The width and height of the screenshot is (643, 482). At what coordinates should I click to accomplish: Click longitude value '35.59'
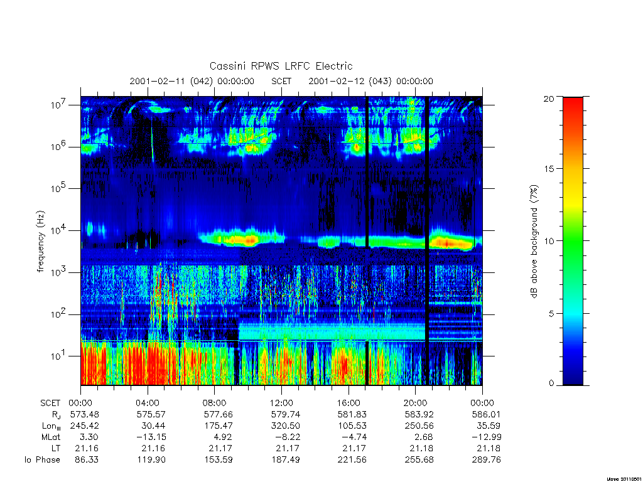tap(489, 426)
